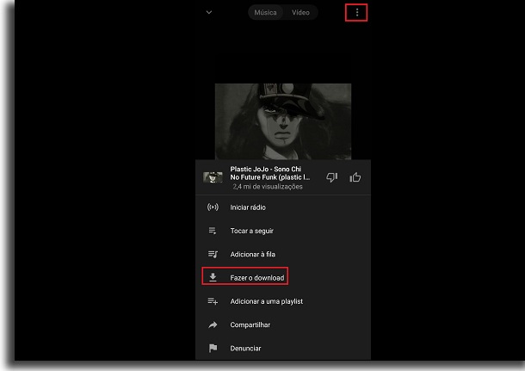The height and width of the screenshot is (371, 525).
Task: Switch to Música mode
Action: [266, 12]
